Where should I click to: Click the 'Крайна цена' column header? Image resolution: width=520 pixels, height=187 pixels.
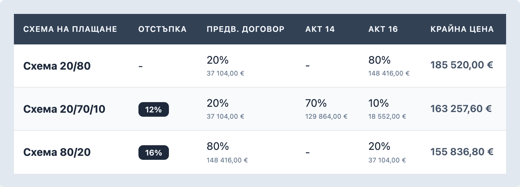click(462, 29)
